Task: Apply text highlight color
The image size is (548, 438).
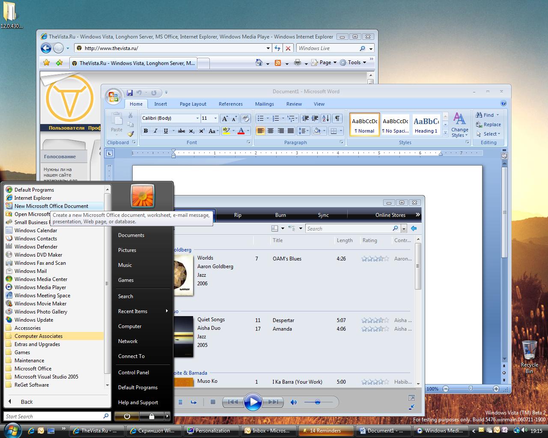Action: click(226, 131)
